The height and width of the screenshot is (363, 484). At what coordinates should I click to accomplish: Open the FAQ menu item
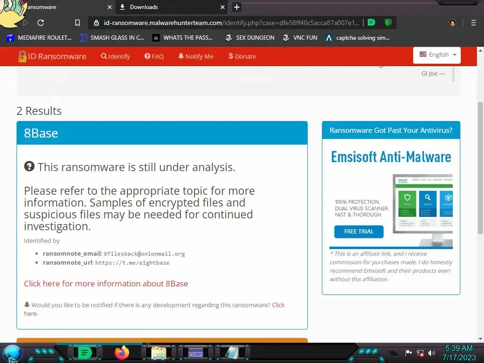coord(154,57)
